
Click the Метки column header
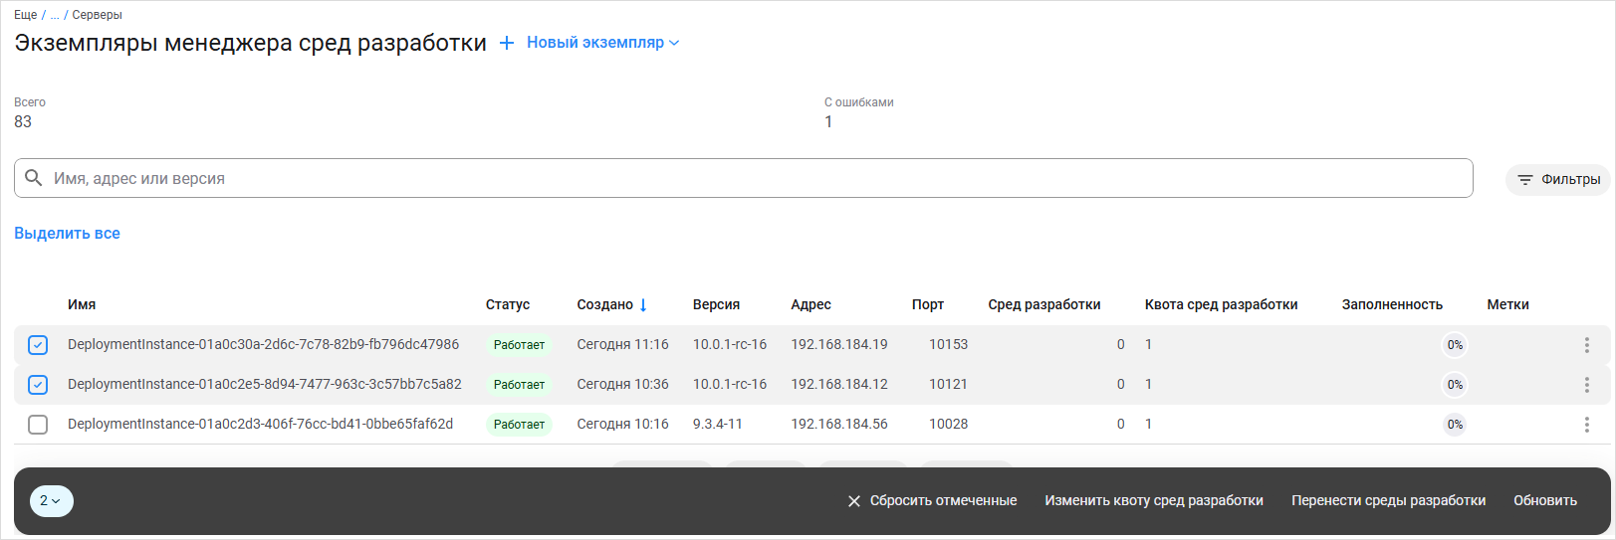(1507, 304)
